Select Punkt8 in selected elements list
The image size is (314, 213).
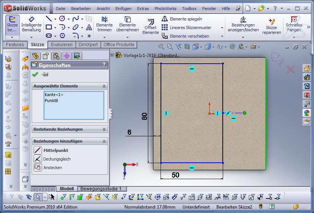pos(51,101)
